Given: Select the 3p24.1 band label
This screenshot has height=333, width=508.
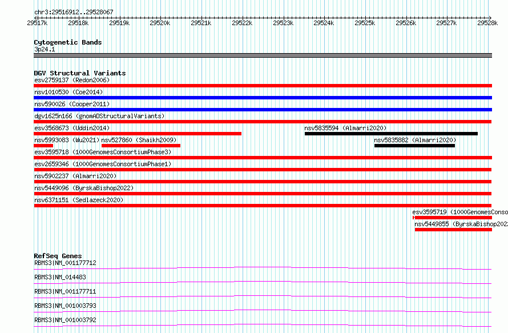Looking at the screenshot, I should click(45, 49).
